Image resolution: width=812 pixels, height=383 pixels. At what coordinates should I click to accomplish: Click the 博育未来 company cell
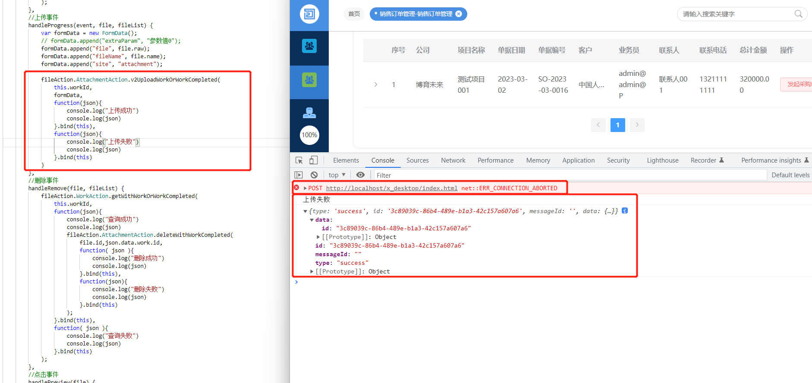point(430,85)
